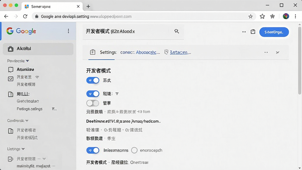
Task: Open the filter dropdown next to second toggle
Action: point(117,94)
